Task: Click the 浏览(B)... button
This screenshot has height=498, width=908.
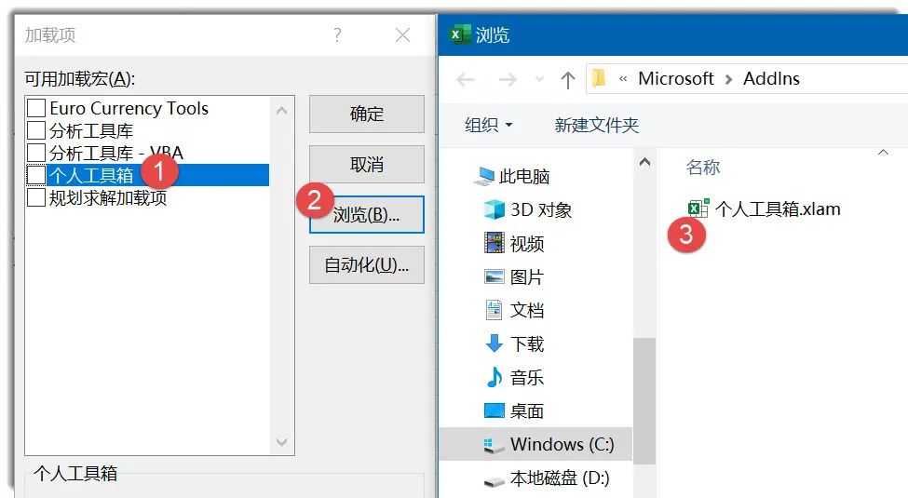Action: point(367,215)
